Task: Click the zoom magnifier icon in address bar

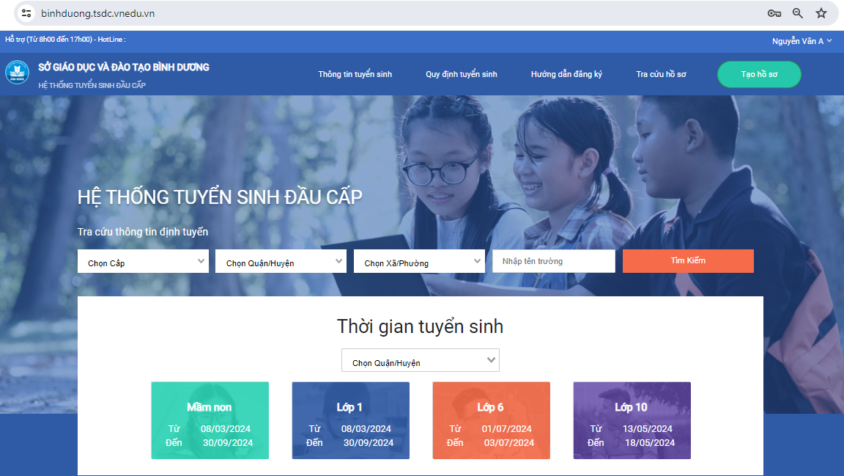Action: click(x=798, y=13)
